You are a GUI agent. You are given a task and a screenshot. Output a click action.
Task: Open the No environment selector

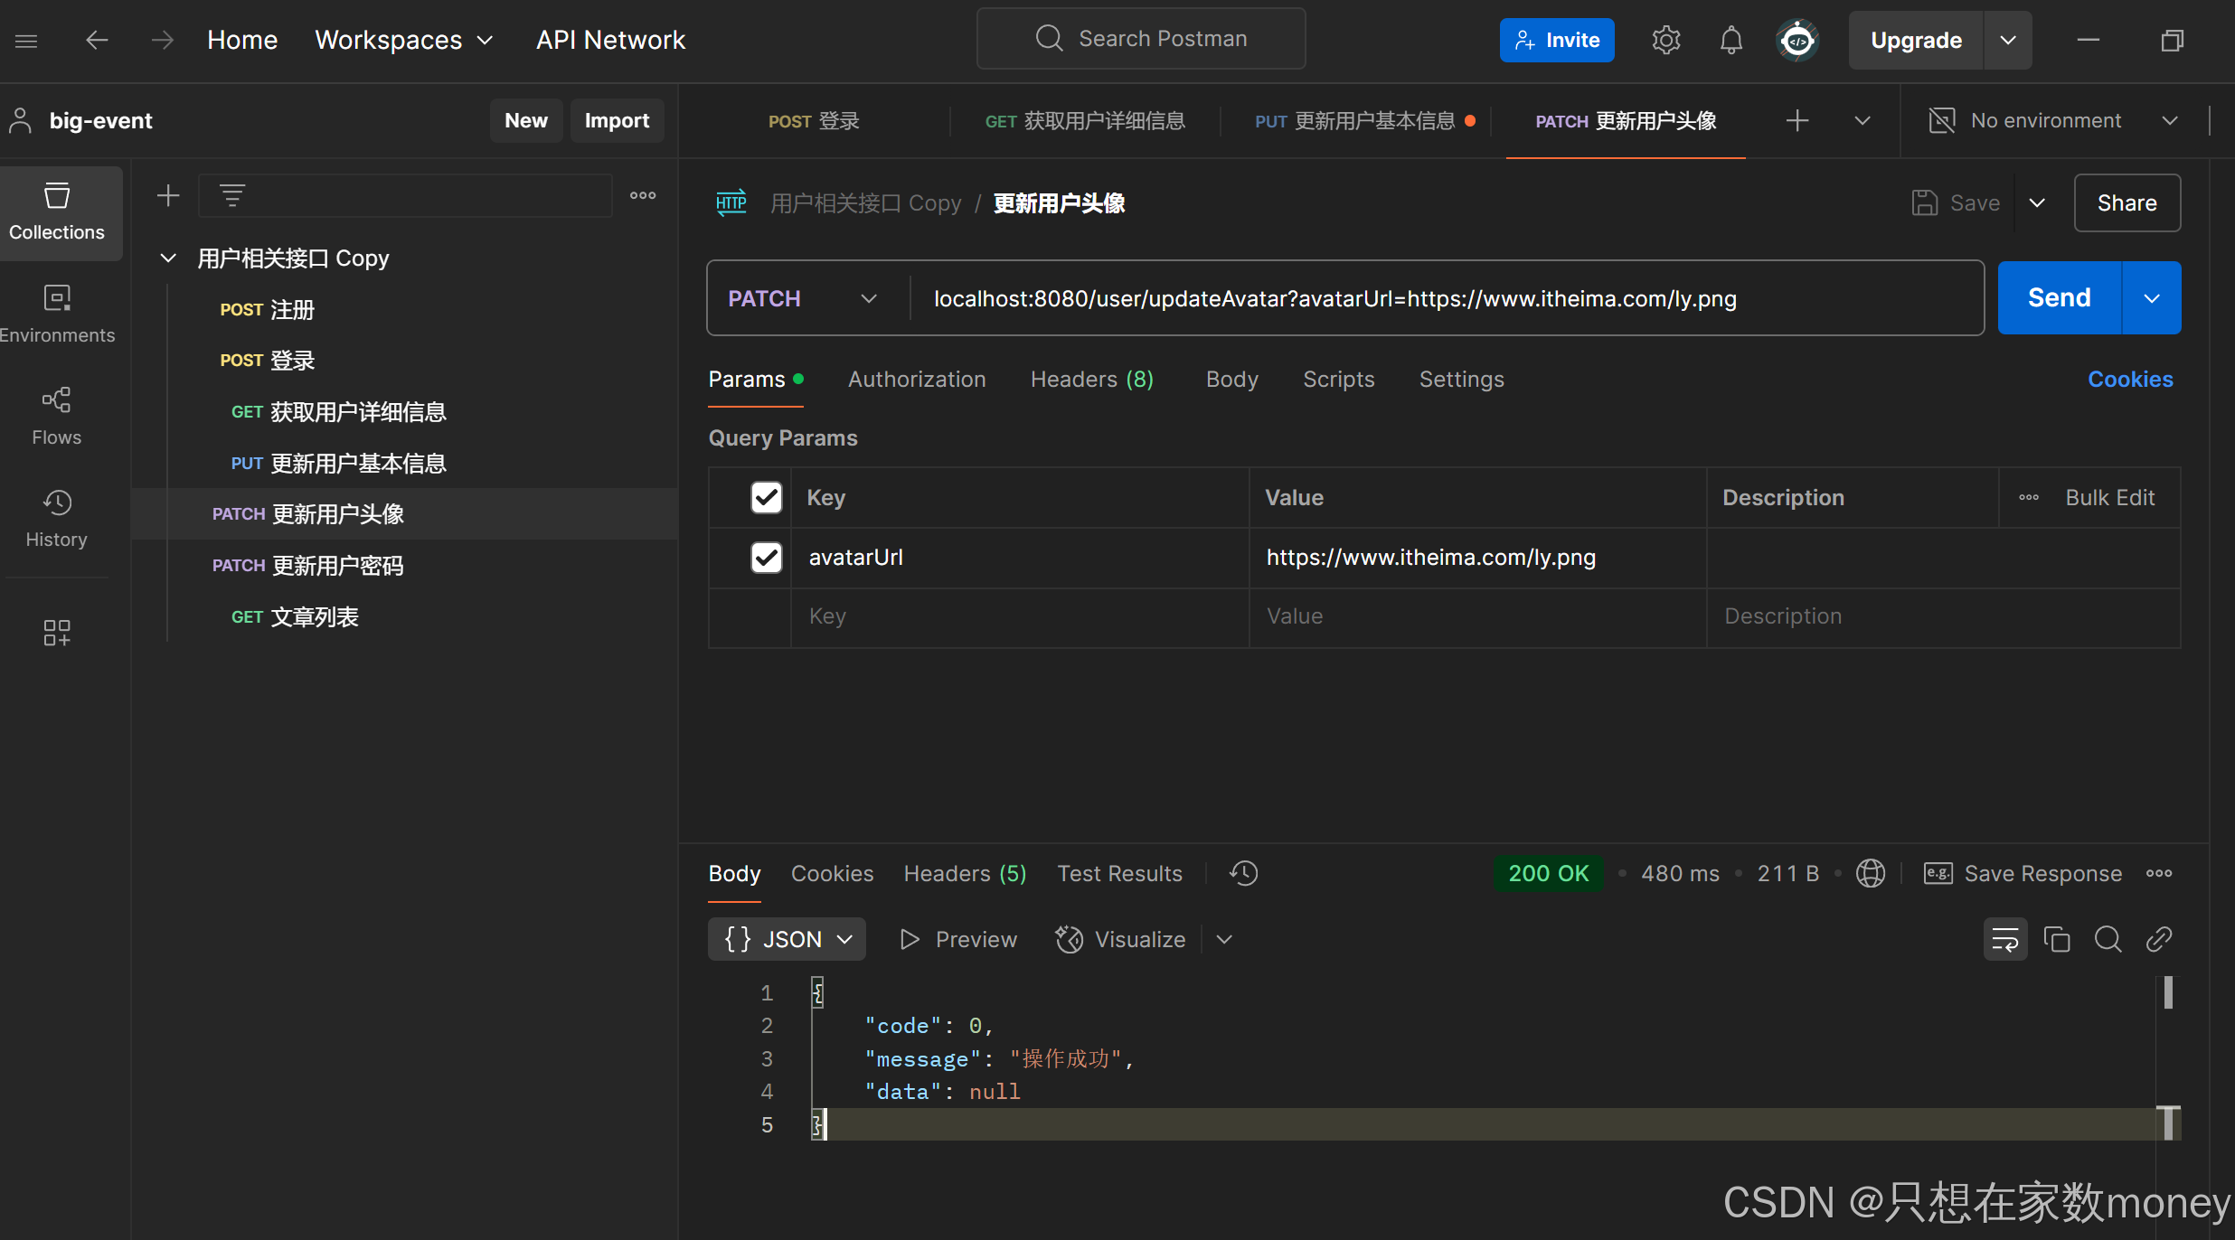pyautogui.click(x=2054, y=121)
